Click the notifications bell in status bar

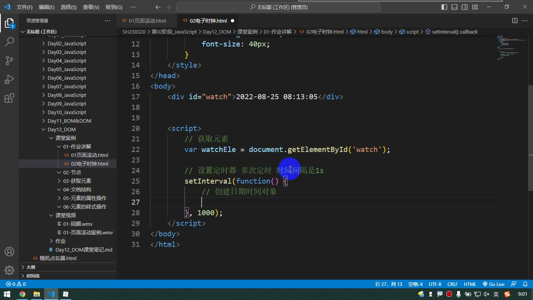[x=524, y=284]
